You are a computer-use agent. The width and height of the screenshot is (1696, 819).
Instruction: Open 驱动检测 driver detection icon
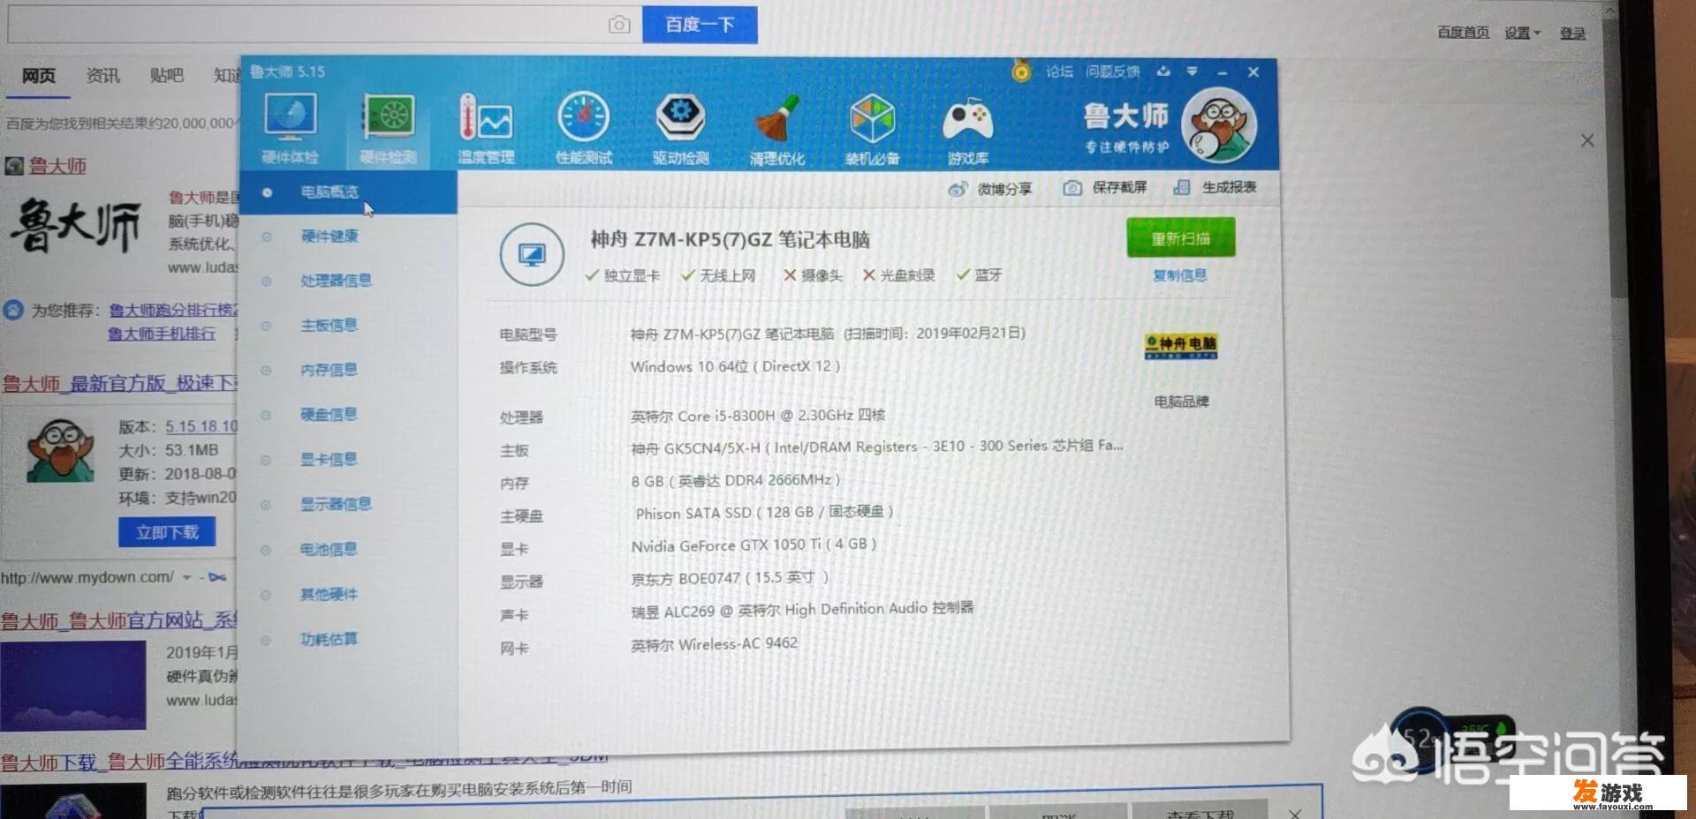click(x=680, y=130)
